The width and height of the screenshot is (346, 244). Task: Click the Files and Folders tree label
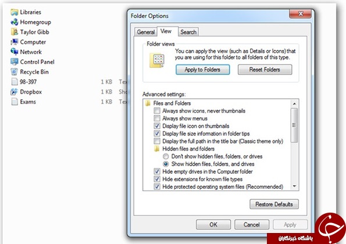tap(172, 103)
